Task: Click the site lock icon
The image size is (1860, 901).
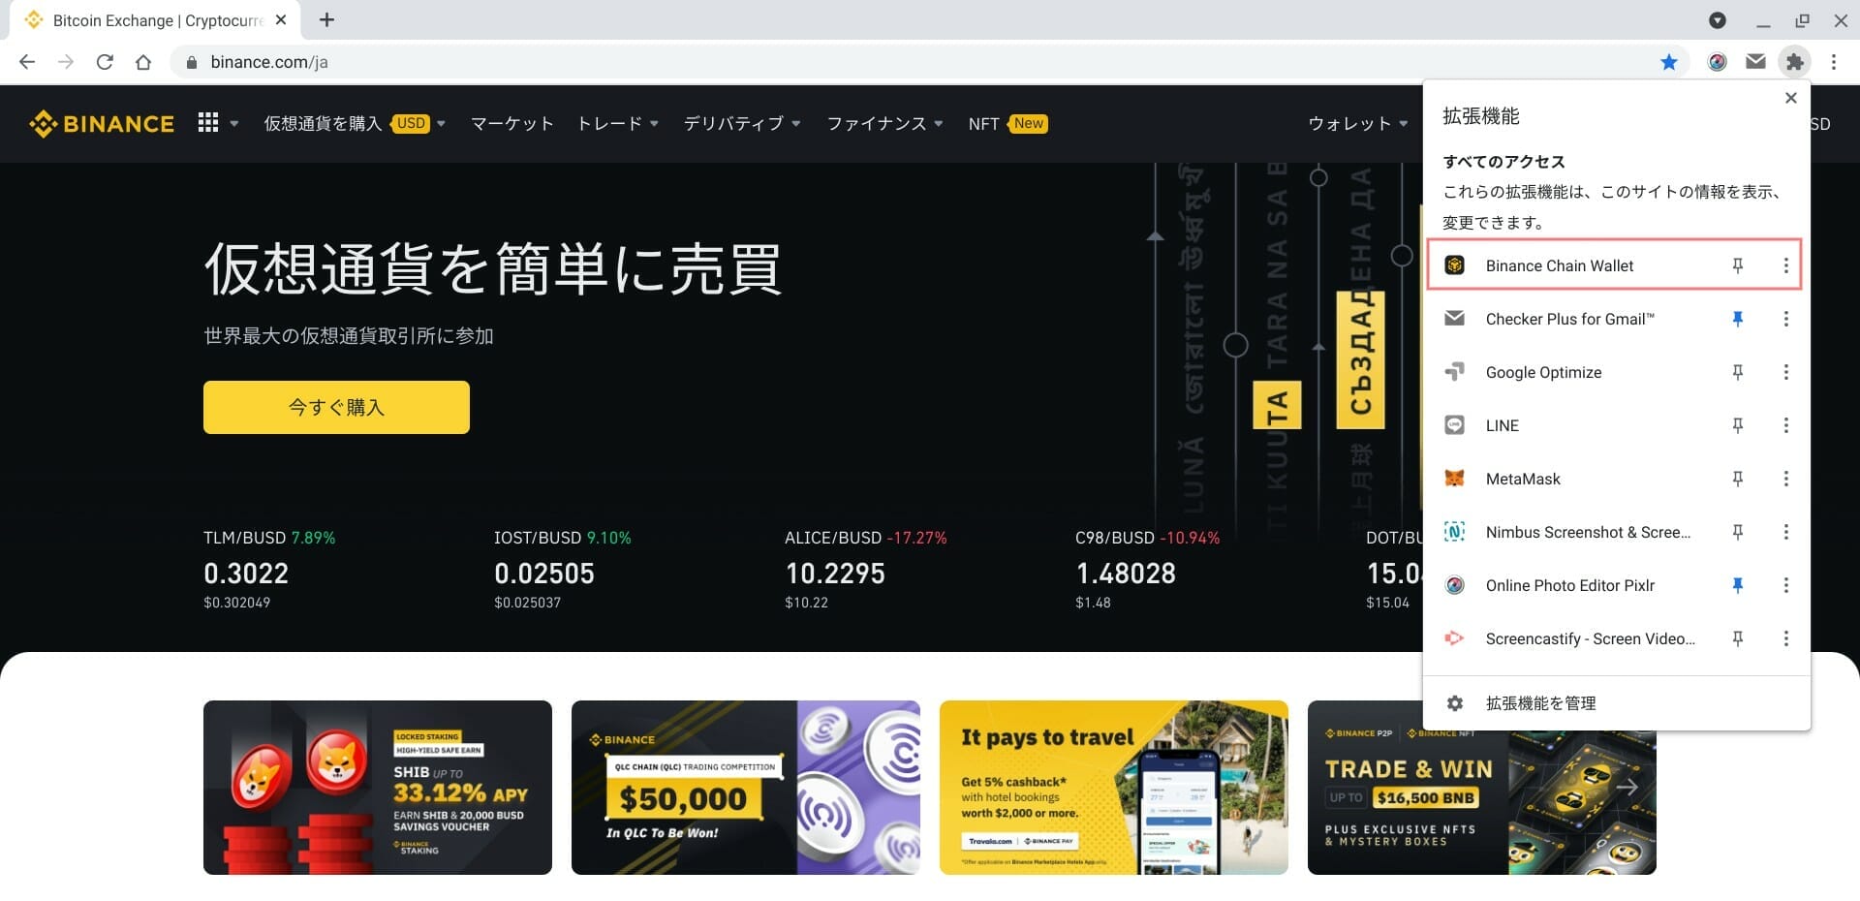Action: pos(191,62)
